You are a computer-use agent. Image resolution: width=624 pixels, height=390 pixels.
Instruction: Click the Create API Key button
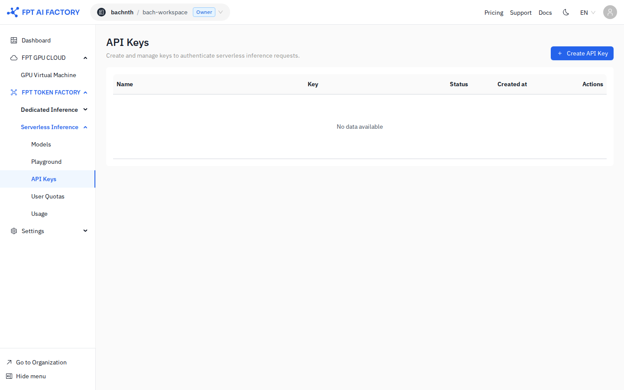tap(582, 53)
